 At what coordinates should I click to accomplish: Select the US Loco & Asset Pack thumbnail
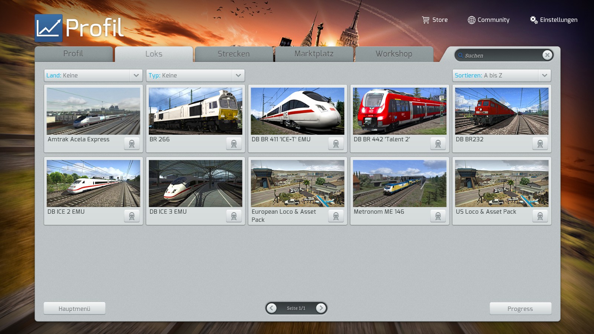(502, 183)
